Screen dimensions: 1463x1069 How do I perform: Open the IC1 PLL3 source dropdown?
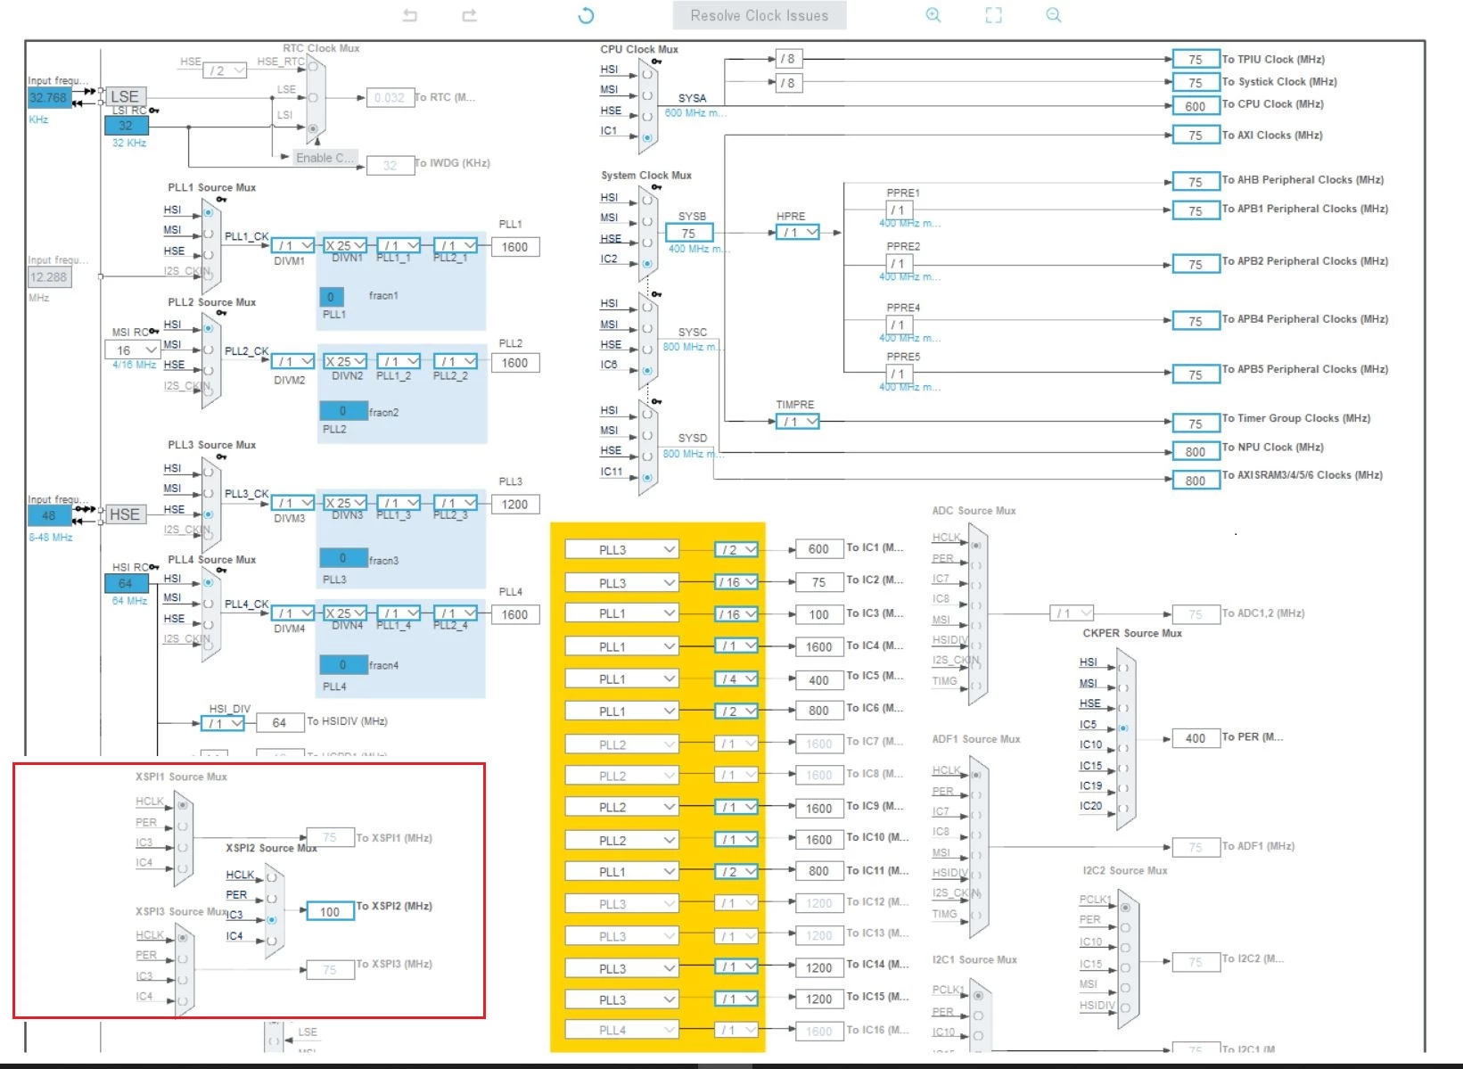(x=621, y=549)
